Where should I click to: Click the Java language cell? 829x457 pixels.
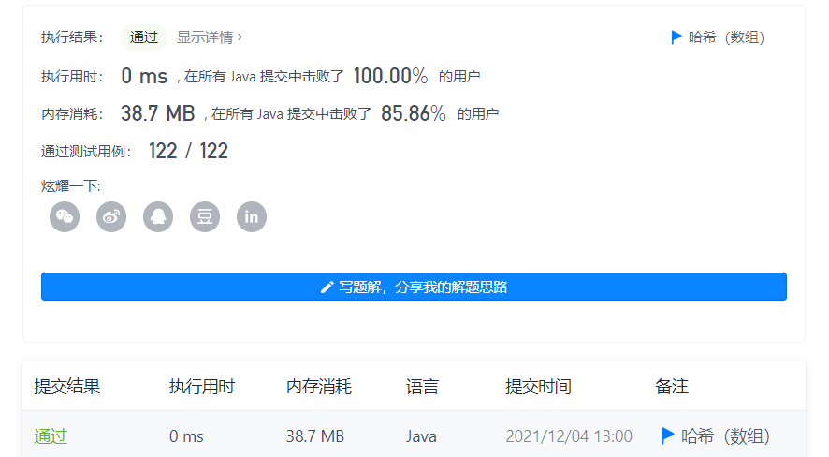pyautogui.click(x=421, y=436)
